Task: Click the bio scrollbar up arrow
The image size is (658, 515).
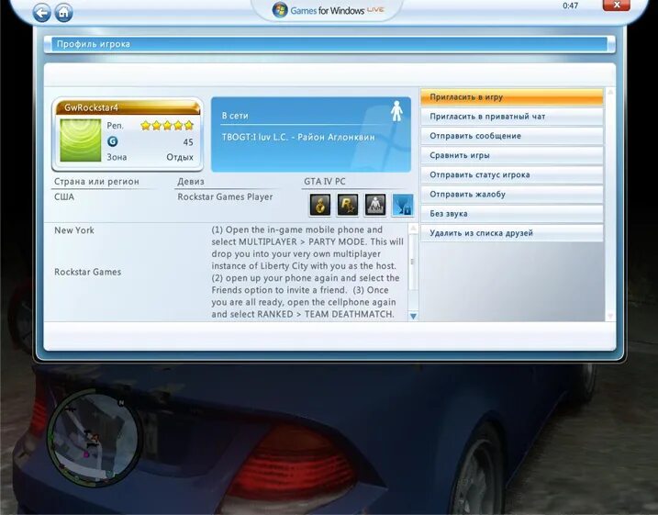Action: click(x=413, y=228)
